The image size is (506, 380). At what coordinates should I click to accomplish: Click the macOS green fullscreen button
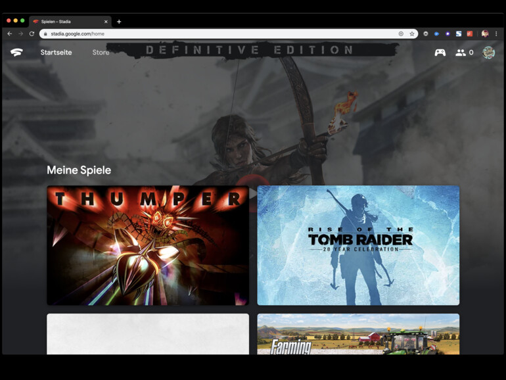pos(22,20)
